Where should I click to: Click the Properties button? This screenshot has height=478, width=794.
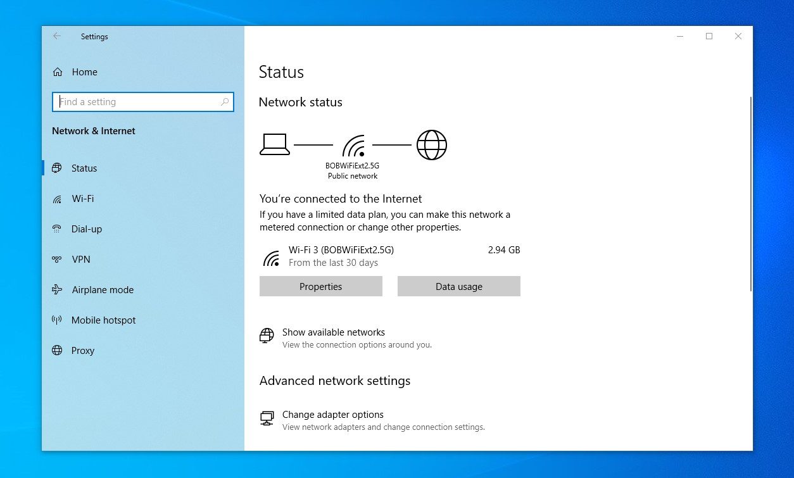pyautogui.click(x=321, y=286)
